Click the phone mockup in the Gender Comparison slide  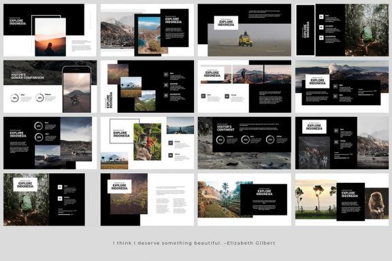(76, 89)
